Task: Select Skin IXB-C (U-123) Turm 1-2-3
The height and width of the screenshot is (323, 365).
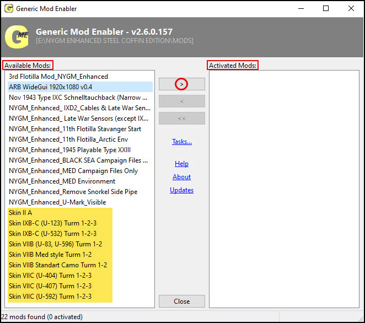Action: (80, 223)
